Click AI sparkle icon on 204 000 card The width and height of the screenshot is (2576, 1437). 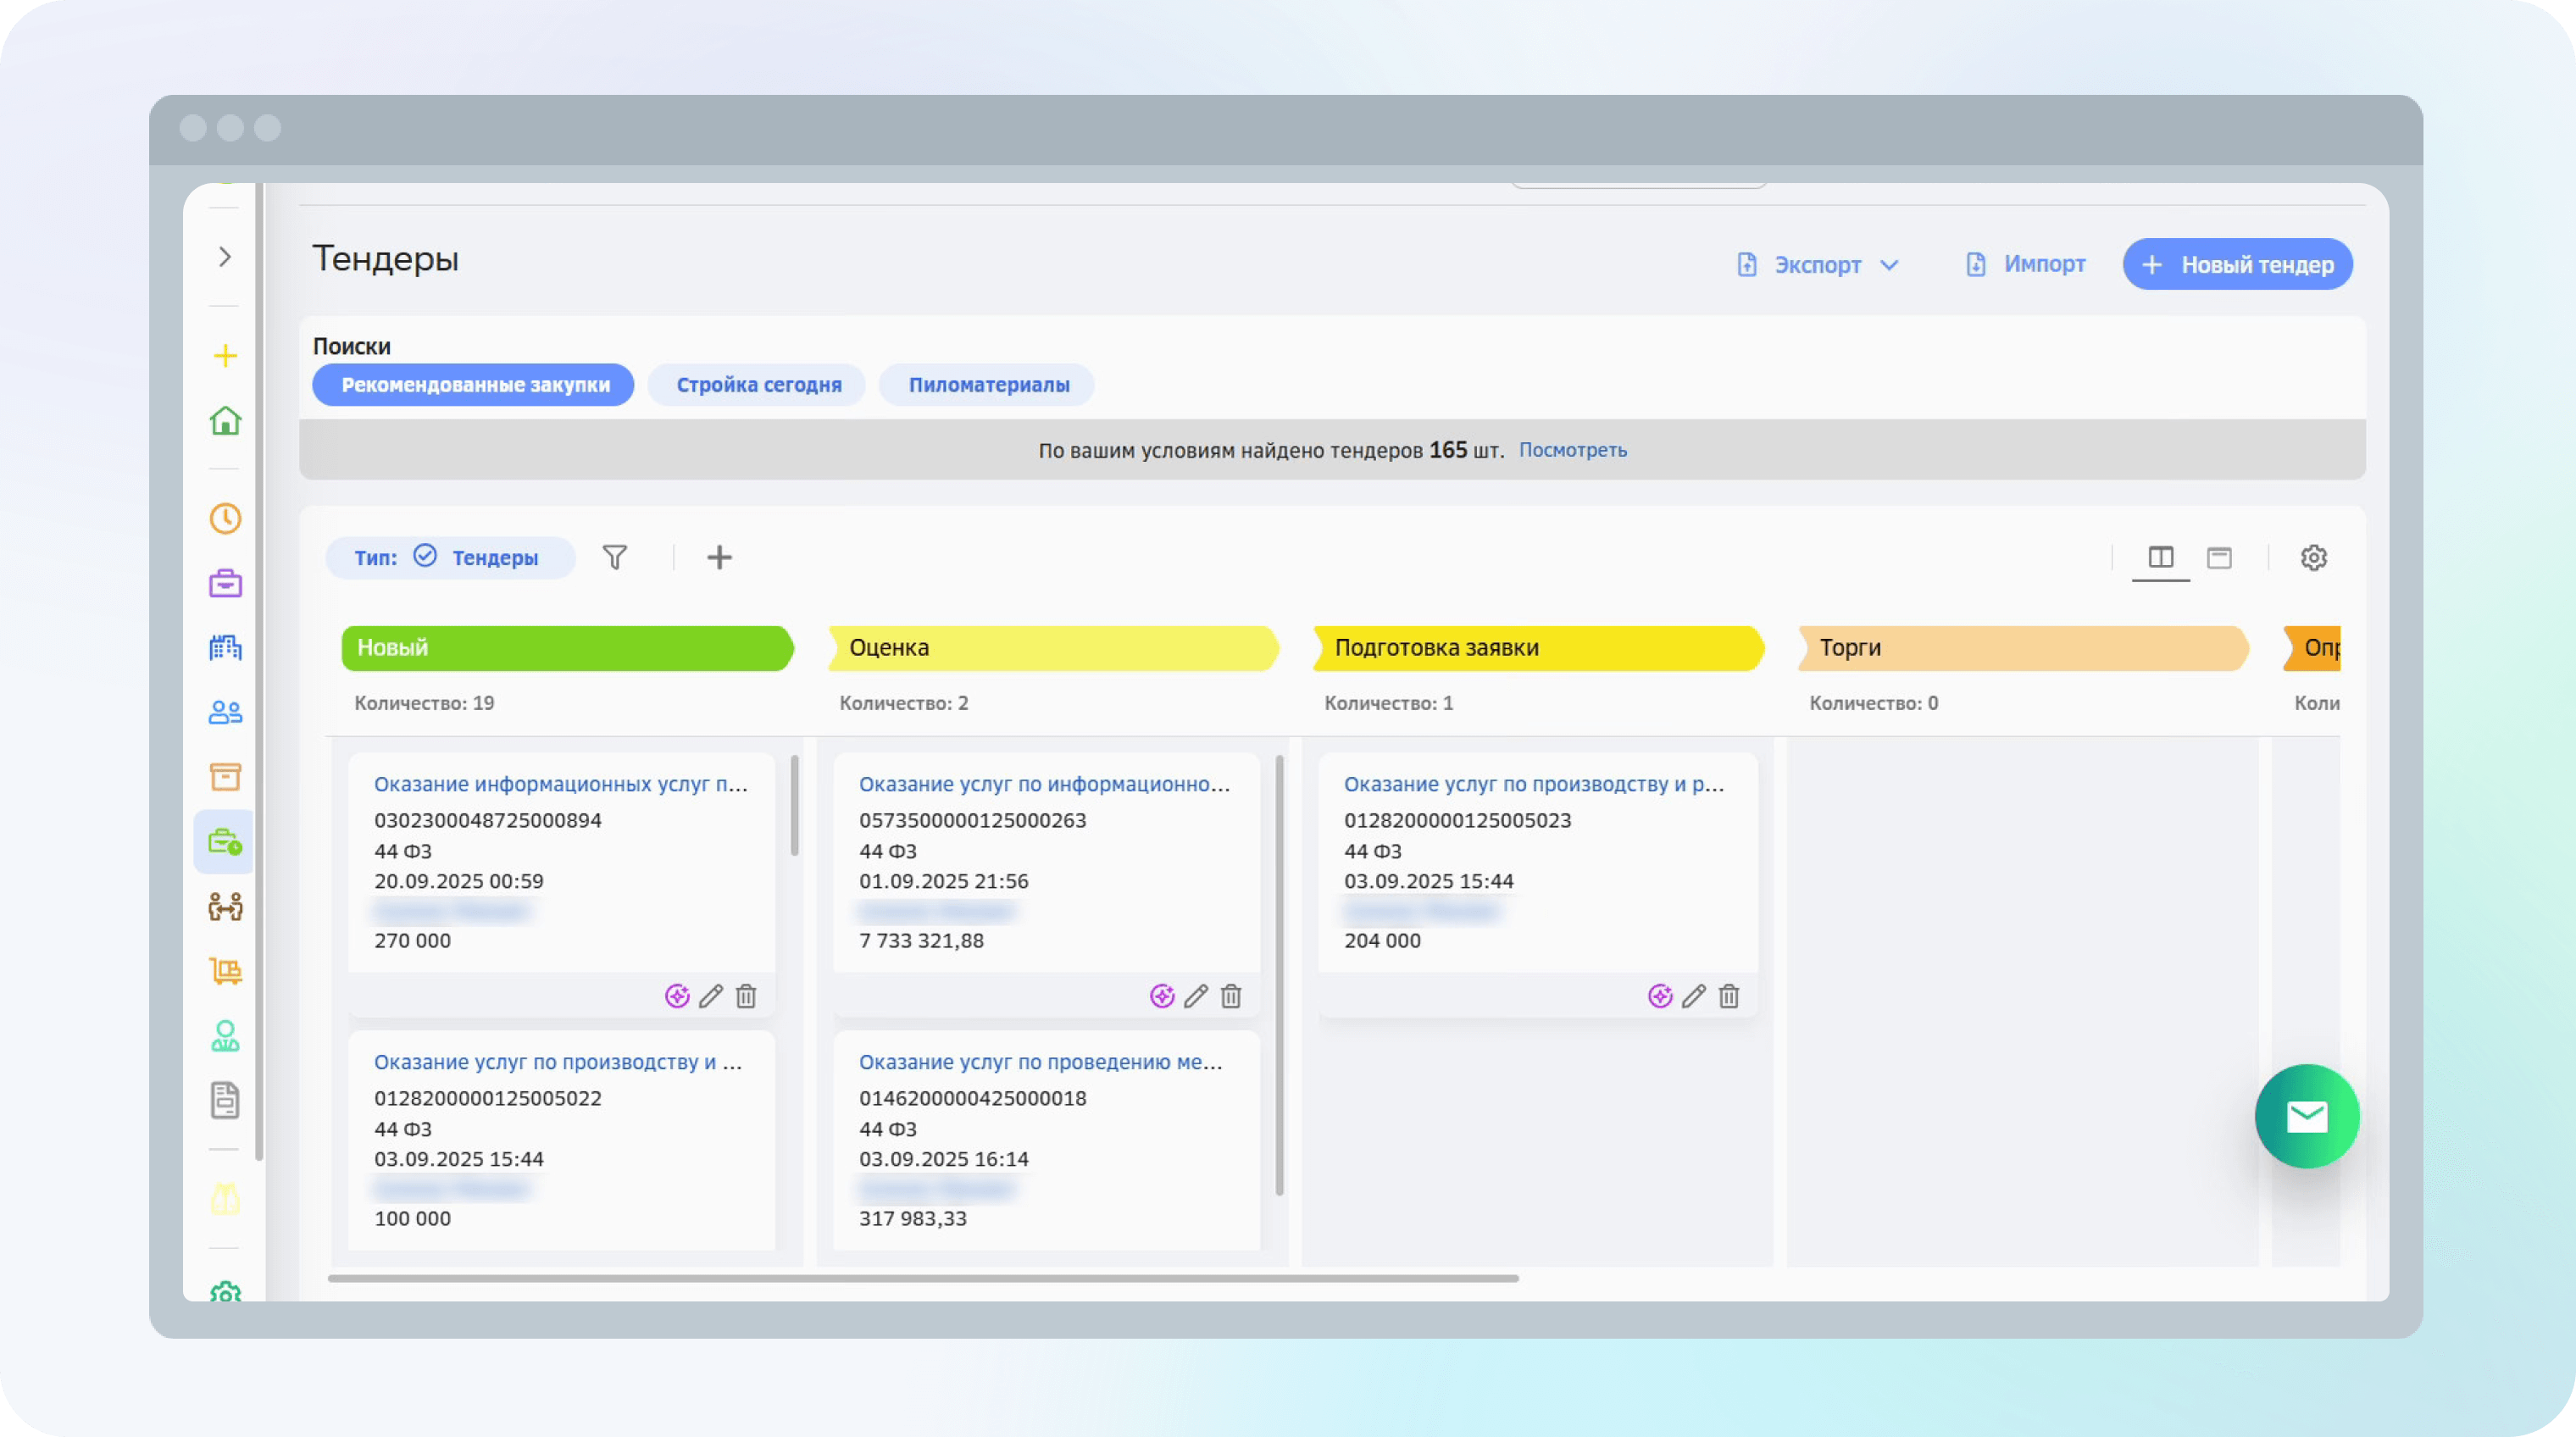(x=1660, y=996)
